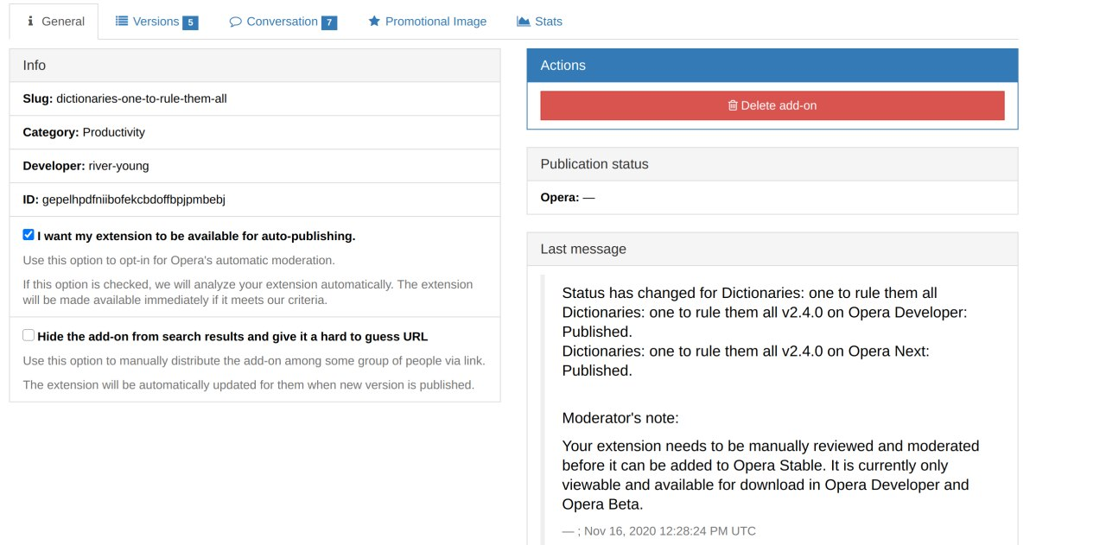Open the Promotional Image tab
The image size is (1106, 545).
pos(427,22)
